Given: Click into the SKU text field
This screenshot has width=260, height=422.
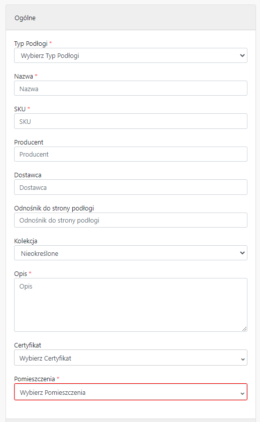Looking at the screenshot, I should click(x=131, y=121).
